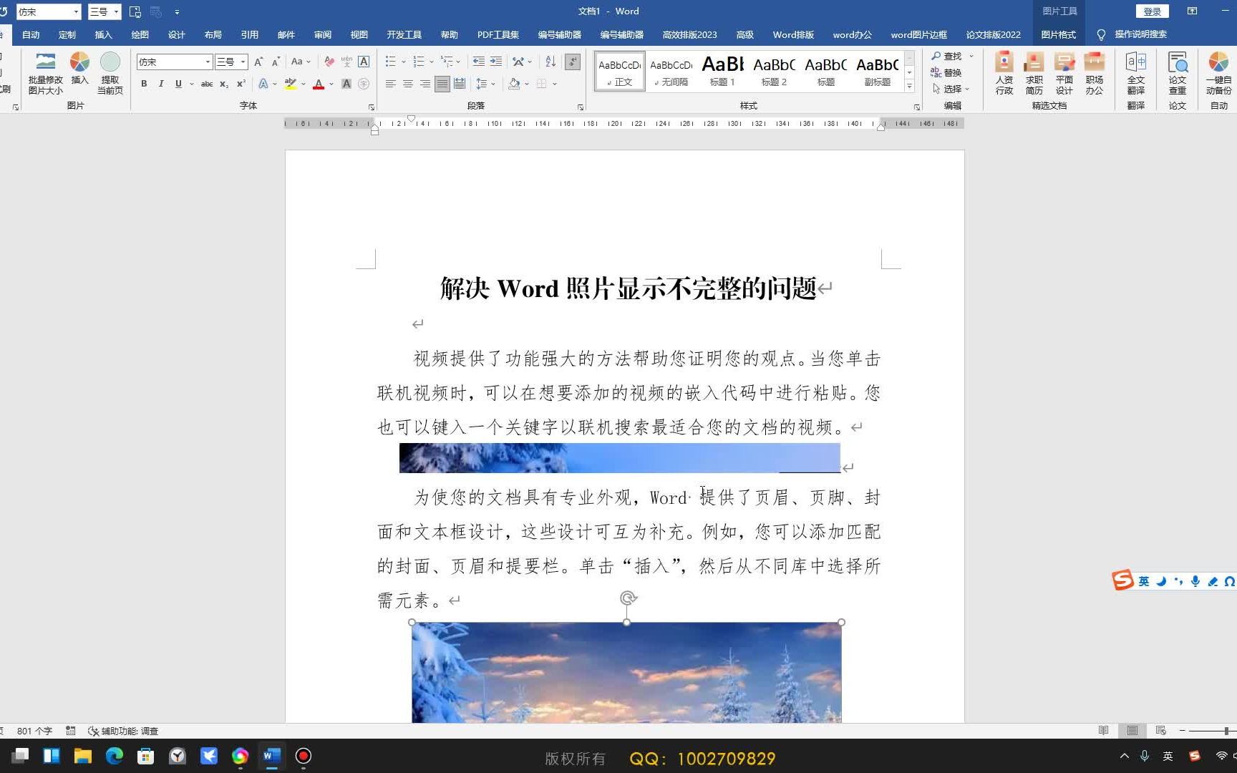Image resolution: width=1237 pixels, height=773 pixels.
Task: Open the 图片格式 tab
Action: [1059, 34]
